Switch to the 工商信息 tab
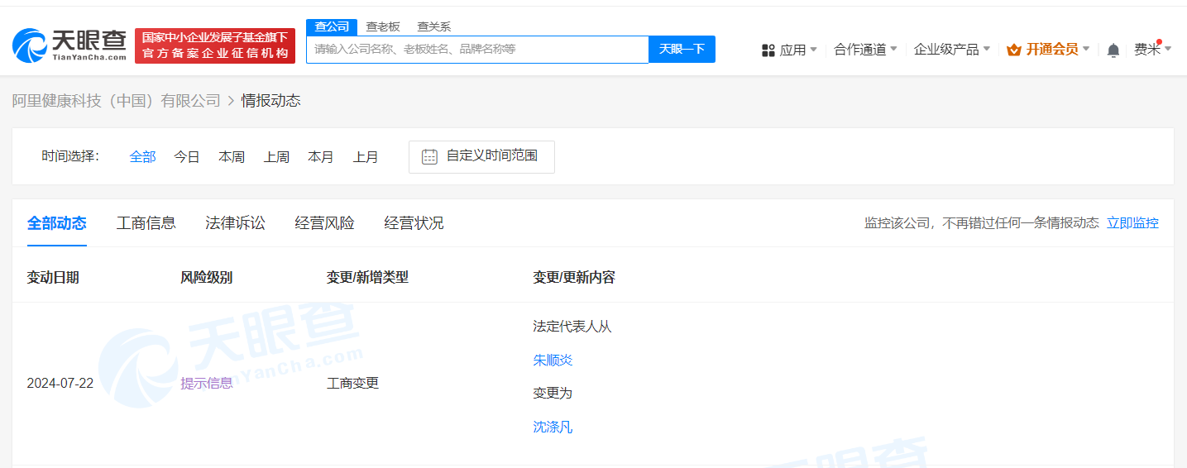Screen dimensions: 1187x468 pyautogui.click(x=146, y=223)
